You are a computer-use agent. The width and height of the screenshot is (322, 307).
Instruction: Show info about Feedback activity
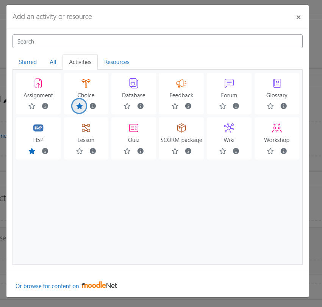188,106
